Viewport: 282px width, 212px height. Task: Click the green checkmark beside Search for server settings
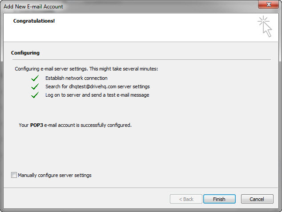point(35,87)
